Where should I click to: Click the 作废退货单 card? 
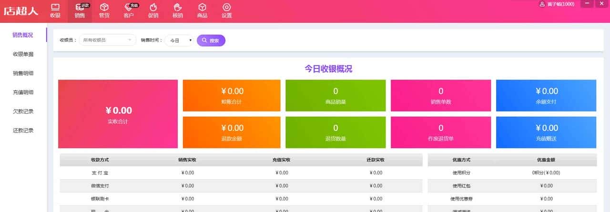click(x=441, y=132)
